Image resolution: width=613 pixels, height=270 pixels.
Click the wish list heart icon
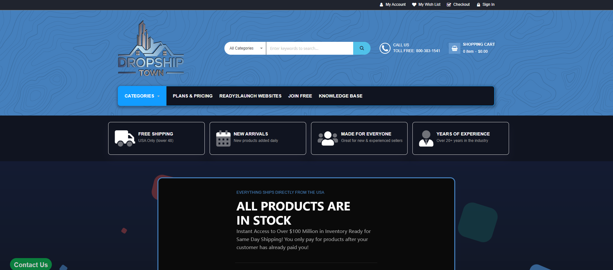(414, 5)
